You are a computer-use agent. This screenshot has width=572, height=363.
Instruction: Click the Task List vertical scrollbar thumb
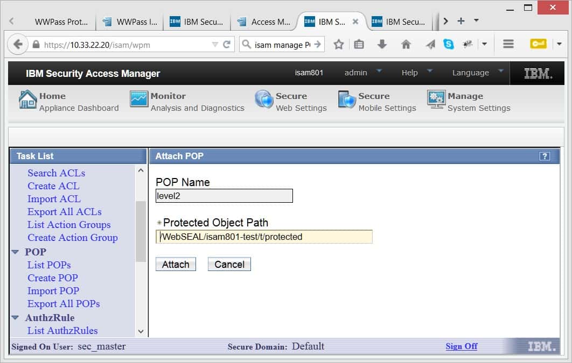click(141, 231)
